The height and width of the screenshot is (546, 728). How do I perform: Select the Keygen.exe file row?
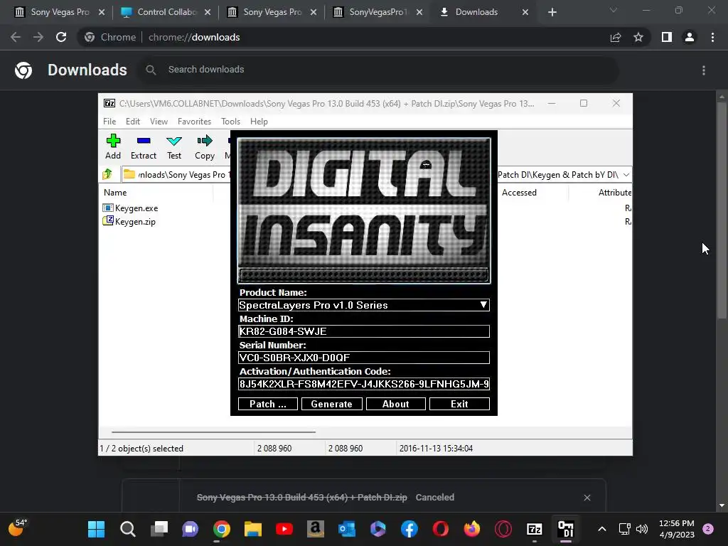[x=131, y=208]
